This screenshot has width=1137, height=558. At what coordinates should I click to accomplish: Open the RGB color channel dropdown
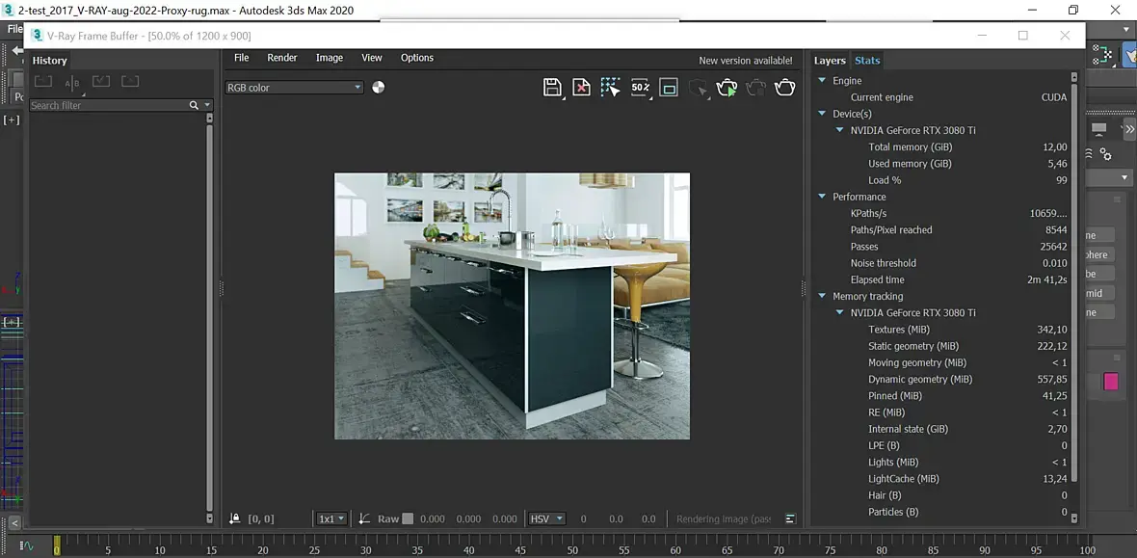[294, 88]
